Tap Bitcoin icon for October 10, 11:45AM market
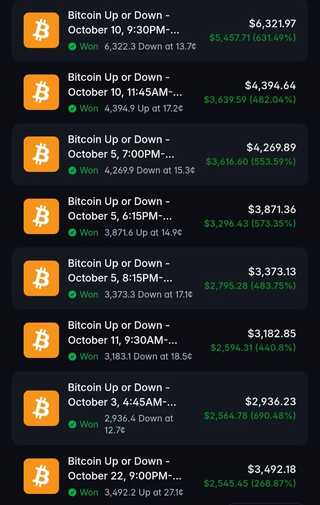This screenshot has height=505, width=320. [x=41, y=92]
